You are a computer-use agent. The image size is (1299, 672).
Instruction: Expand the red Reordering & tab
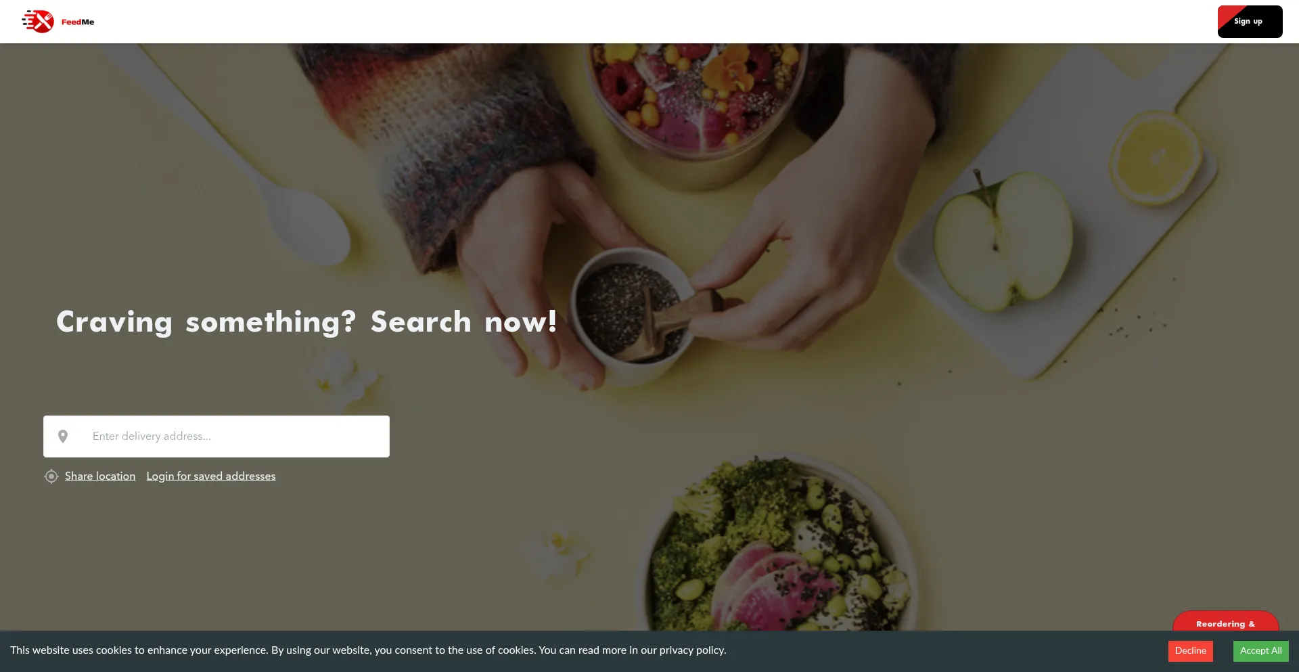pos(1225,621)
